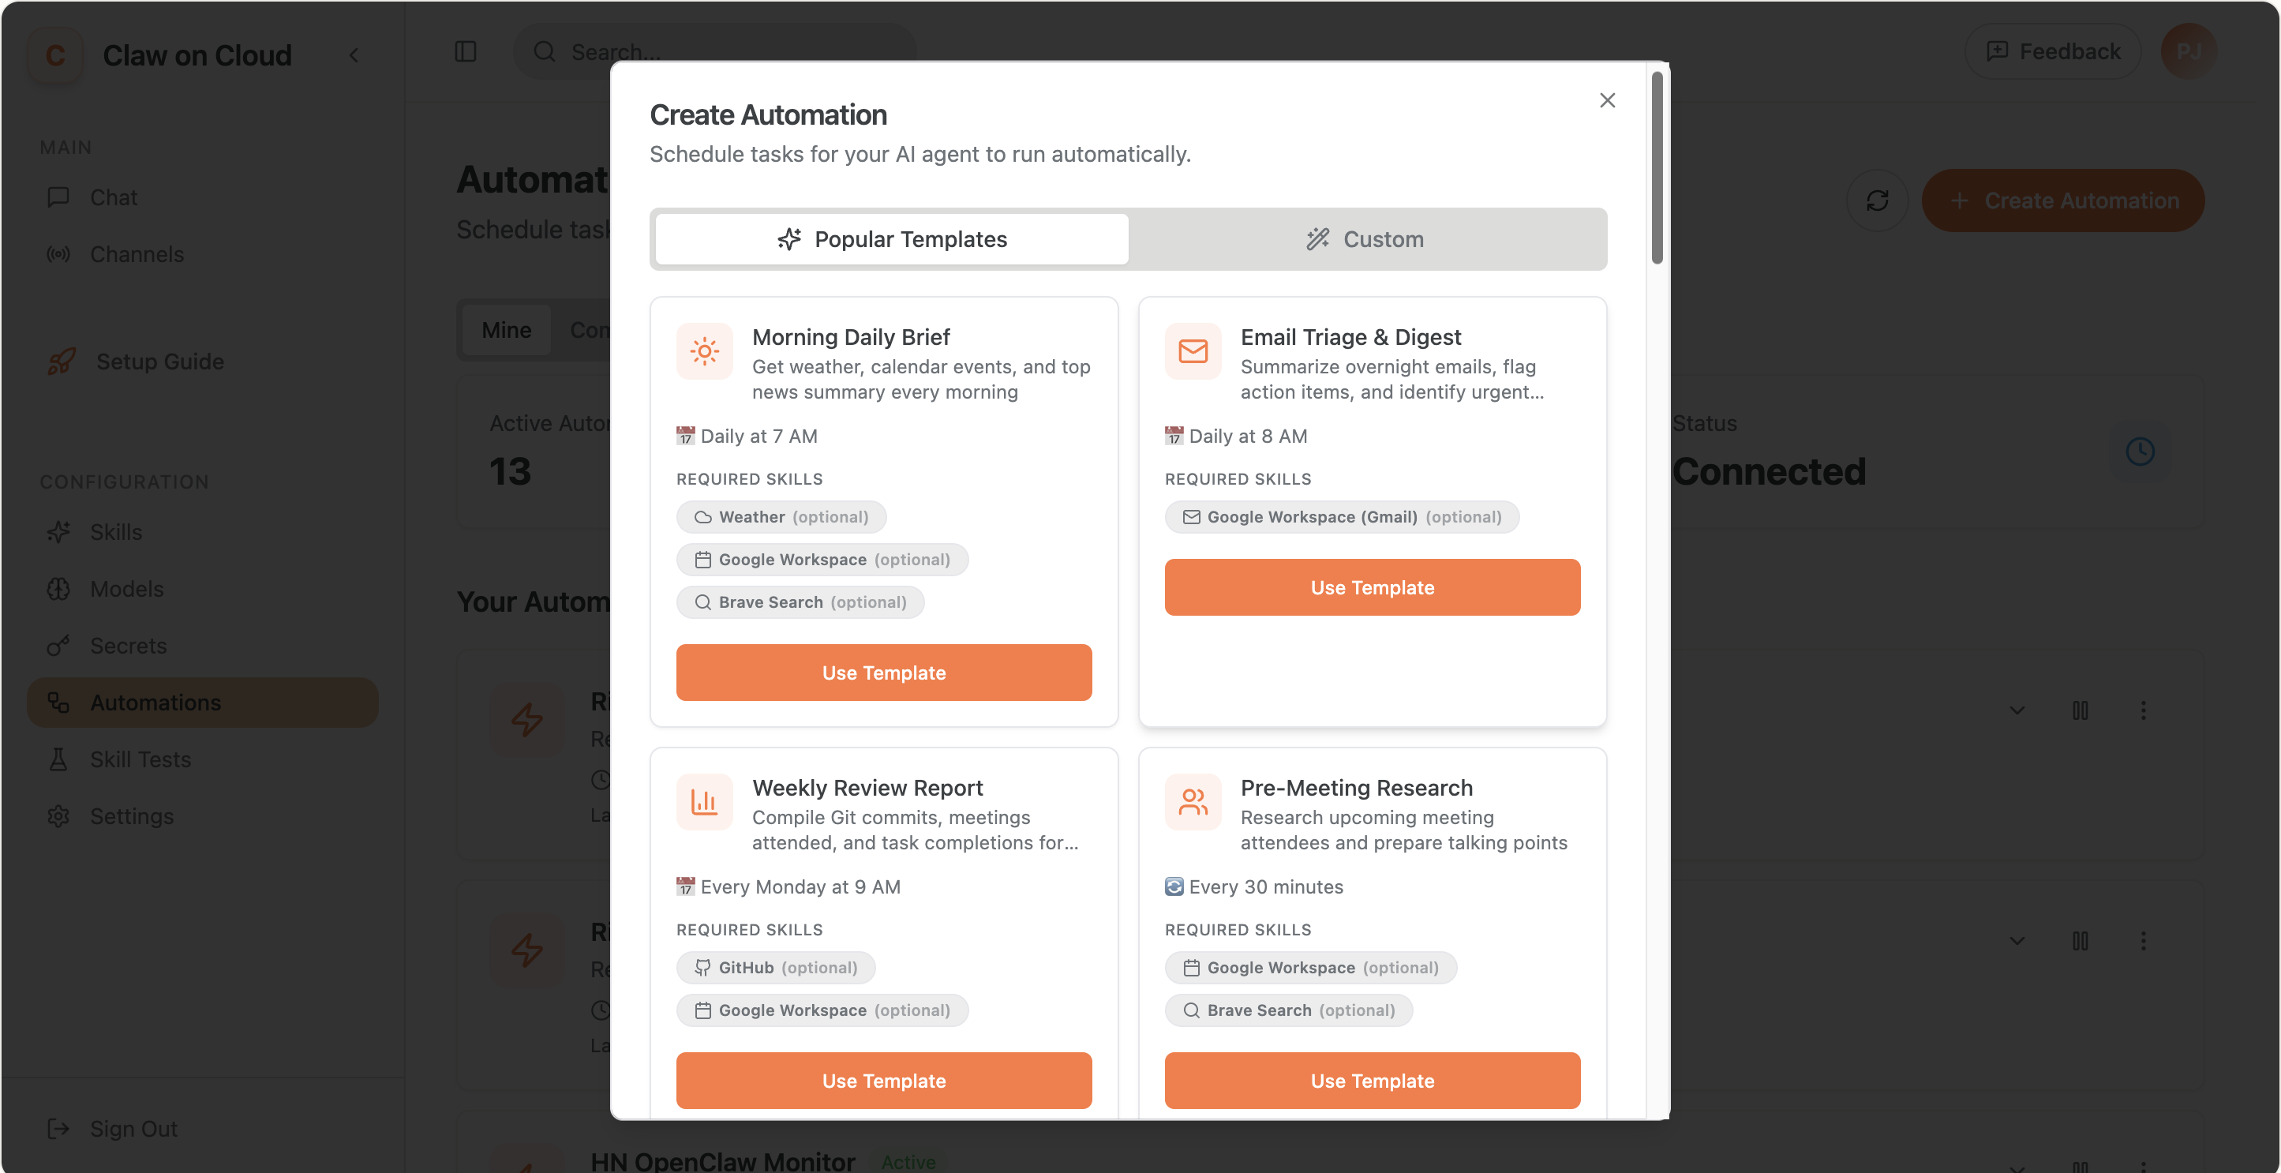
Task: Open the Skills configuration page
Action: click(x=116, y=532)
